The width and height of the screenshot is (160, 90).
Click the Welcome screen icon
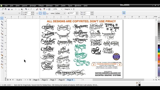pos(49,9)
